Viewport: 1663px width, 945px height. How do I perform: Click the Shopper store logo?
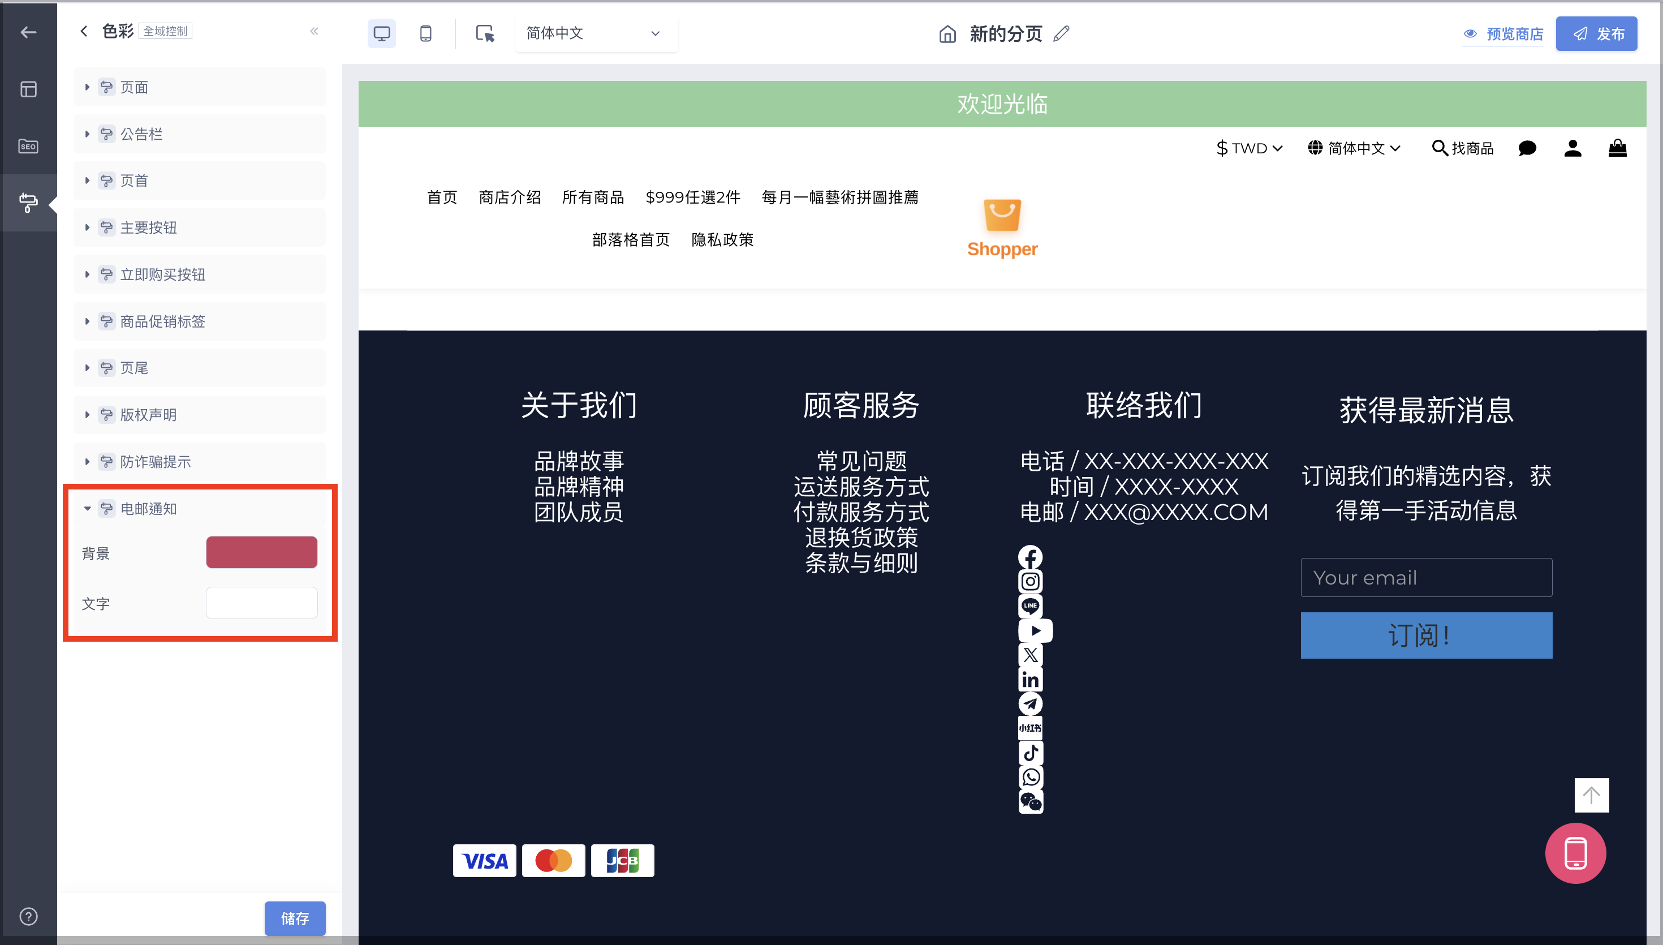coord(1002,229)
